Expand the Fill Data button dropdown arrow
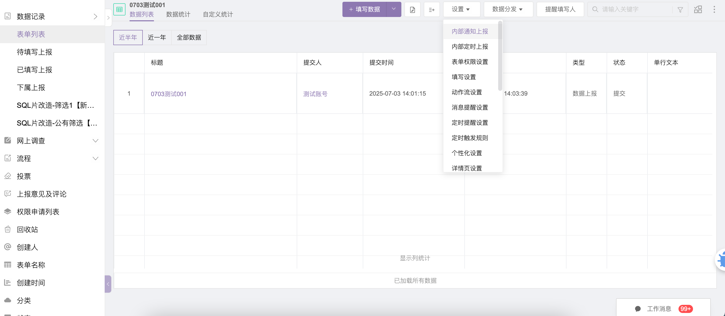This screenshot has height=316, width=725. pyautogui.click(x=394, y=9)
